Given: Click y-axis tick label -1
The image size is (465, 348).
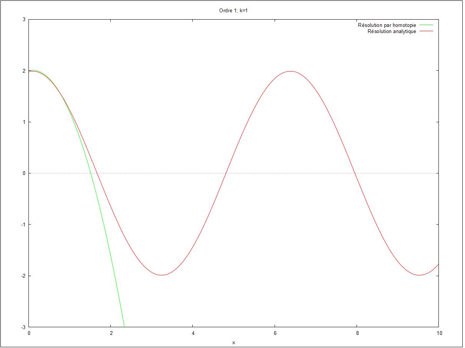Looking at the screenshot, I should [23, 225].
